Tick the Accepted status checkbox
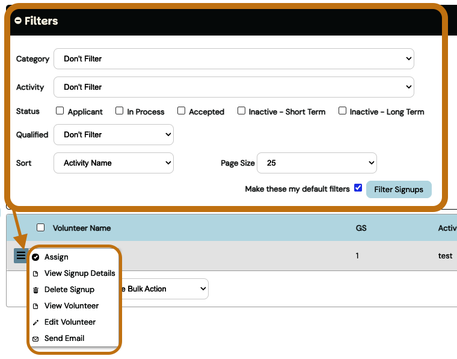 coord(181,111)
